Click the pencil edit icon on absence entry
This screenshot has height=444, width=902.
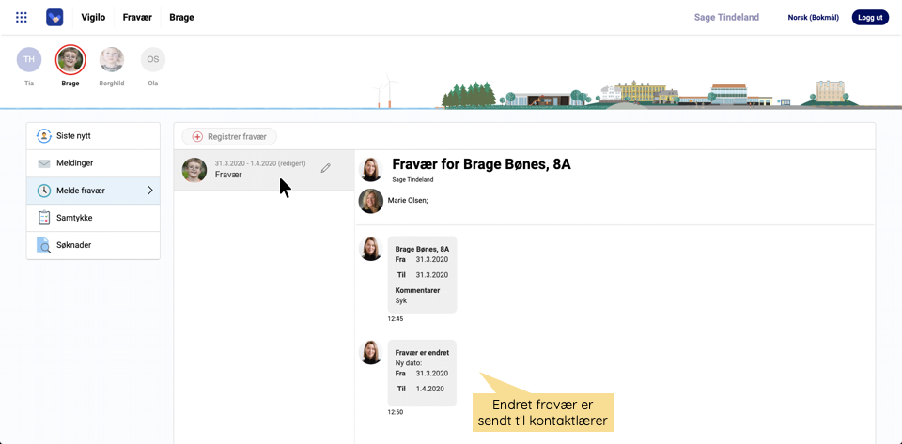[326, 168]
